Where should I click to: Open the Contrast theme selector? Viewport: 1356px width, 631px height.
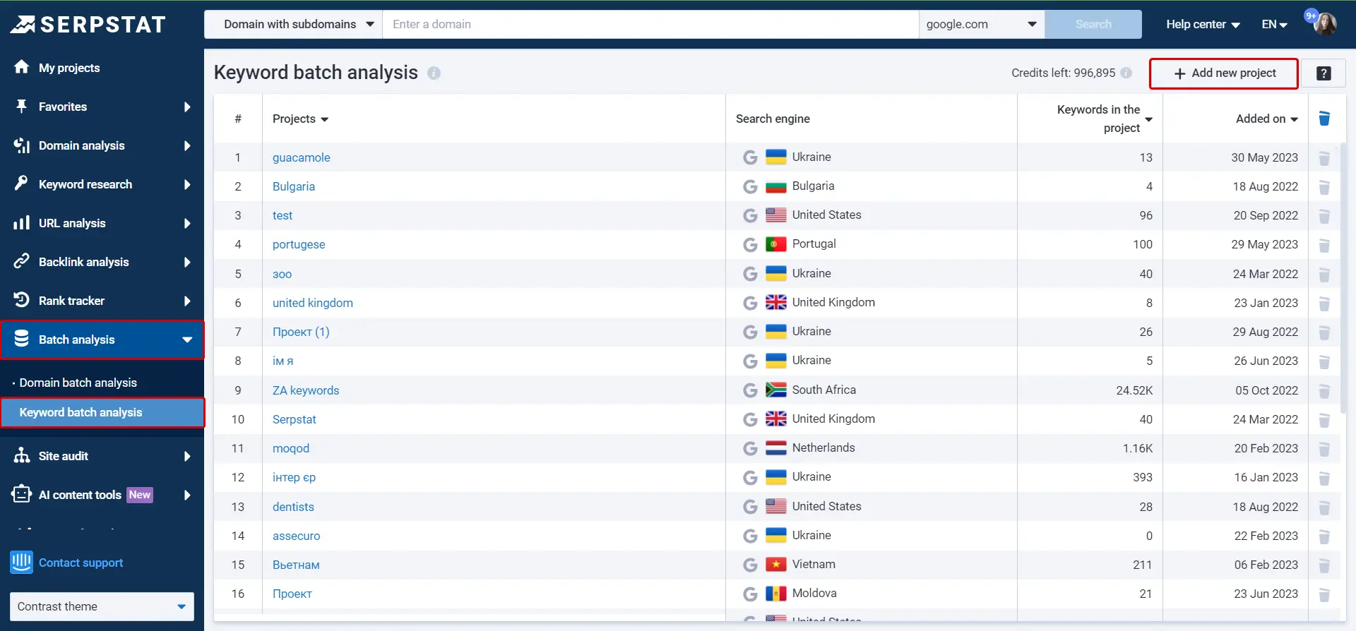[x=102, y=606]
